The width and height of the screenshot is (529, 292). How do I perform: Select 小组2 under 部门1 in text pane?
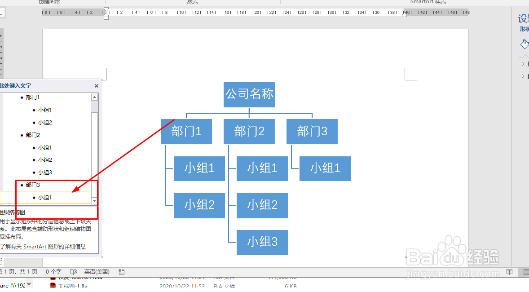point(45,123)
